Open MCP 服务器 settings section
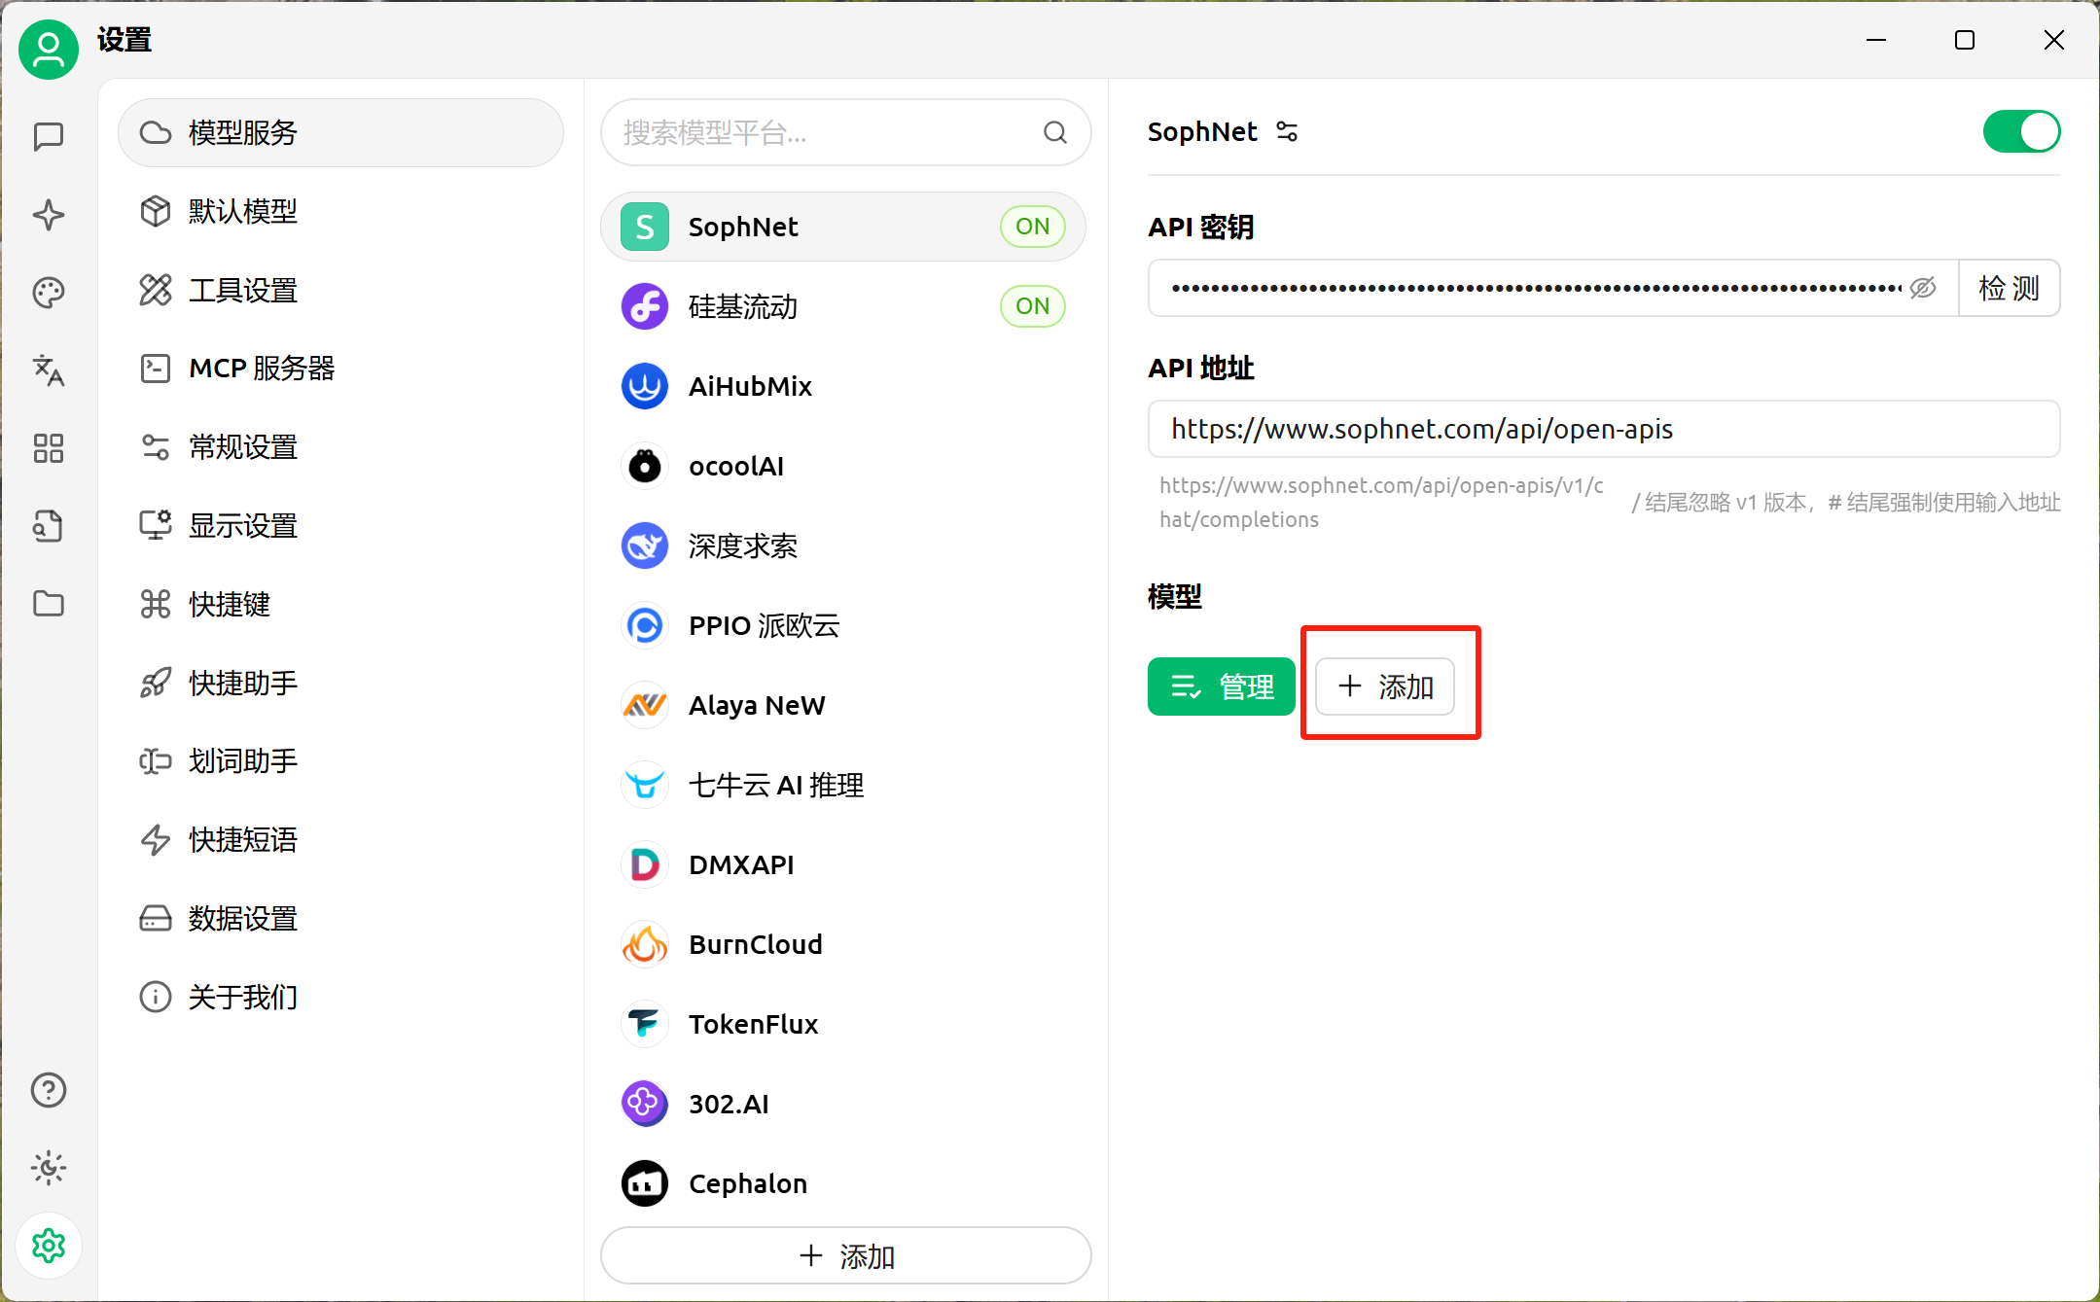 click(340, 369)
